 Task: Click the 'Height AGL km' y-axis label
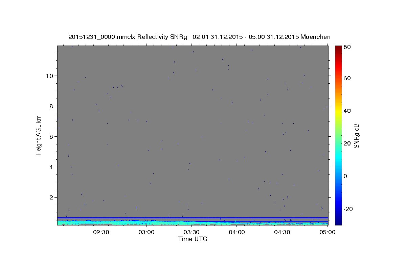point(39,135)
